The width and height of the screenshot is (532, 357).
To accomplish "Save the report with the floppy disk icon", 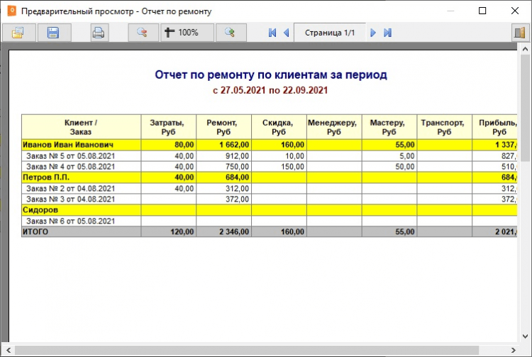I will click(x=54, y=33).
